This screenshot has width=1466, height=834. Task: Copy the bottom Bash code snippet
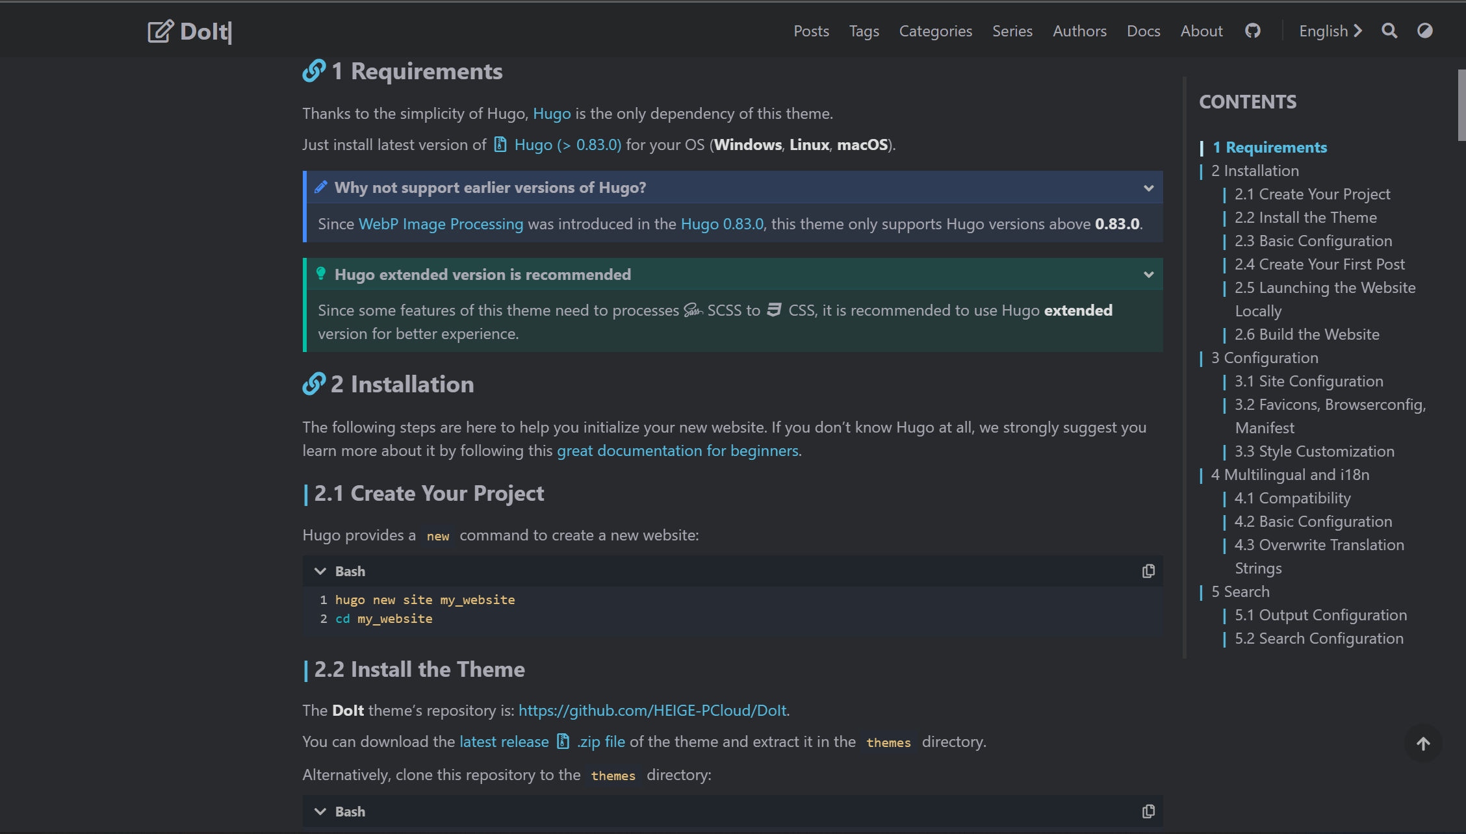coord(1148,811)
